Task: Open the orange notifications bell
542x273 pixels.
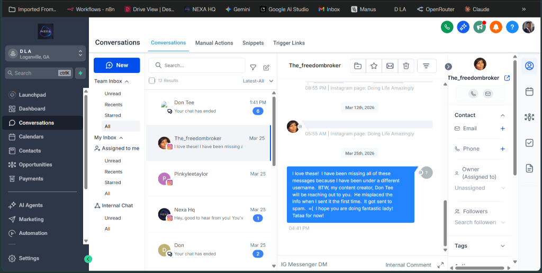Action: pyautogui.click(x=496, y=27)
